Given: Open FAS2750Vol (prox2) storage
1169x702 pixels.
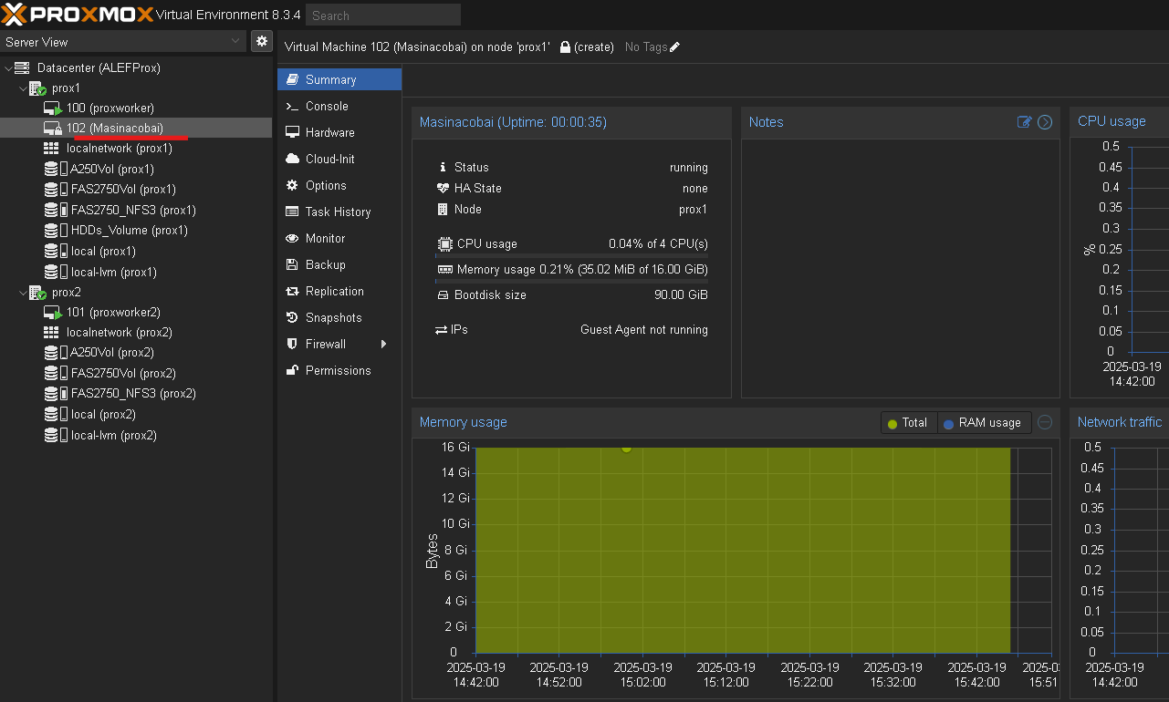Looking at the screenshot, I should (x=123, y=373).
